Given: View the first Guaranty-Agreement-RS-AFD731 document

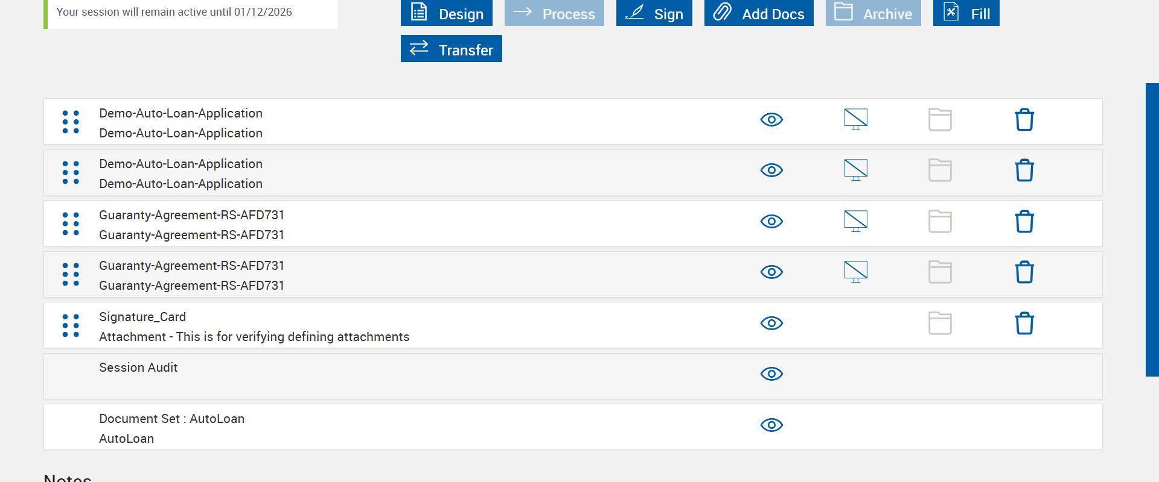Looking at the screenshot, I should tap(771, 222).
